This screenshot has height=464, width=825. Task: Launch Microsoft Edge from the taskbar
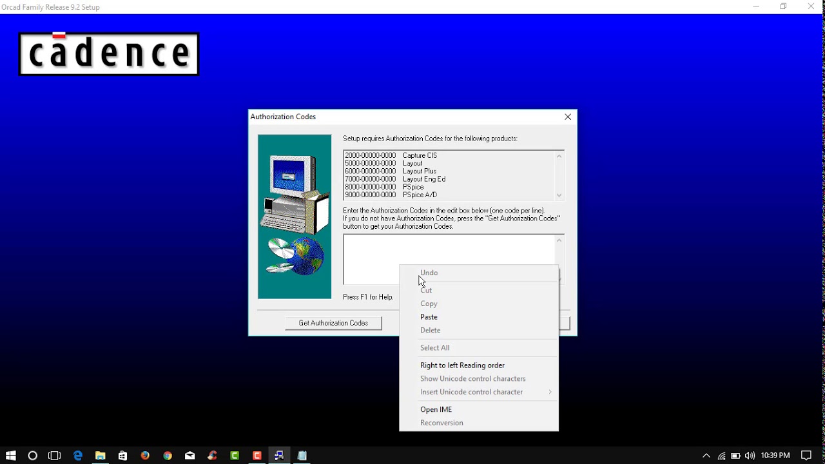click(78, 456)
